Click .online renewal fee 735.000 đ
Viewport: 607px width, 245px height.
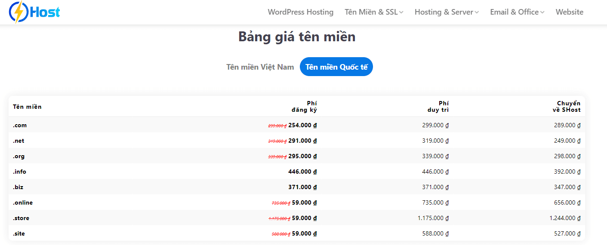(x=435, y=203)
